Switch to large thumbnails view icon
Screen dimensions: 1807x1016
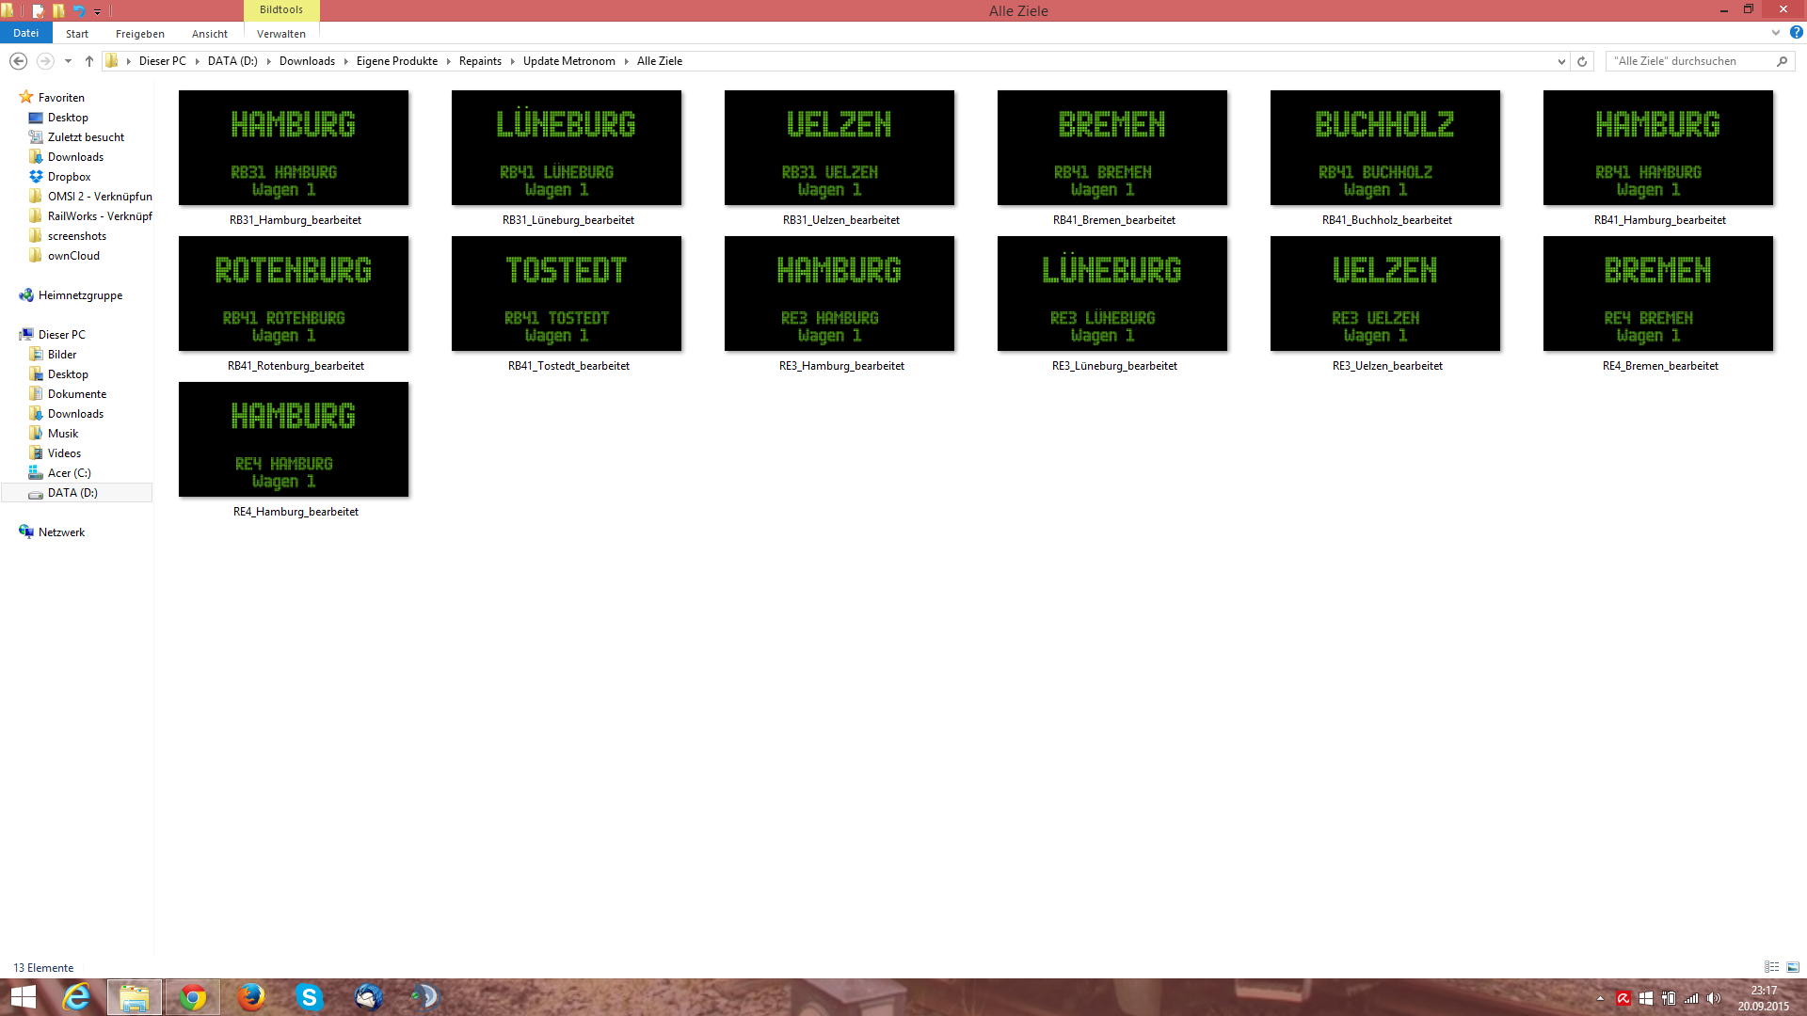coord(1793,967)
